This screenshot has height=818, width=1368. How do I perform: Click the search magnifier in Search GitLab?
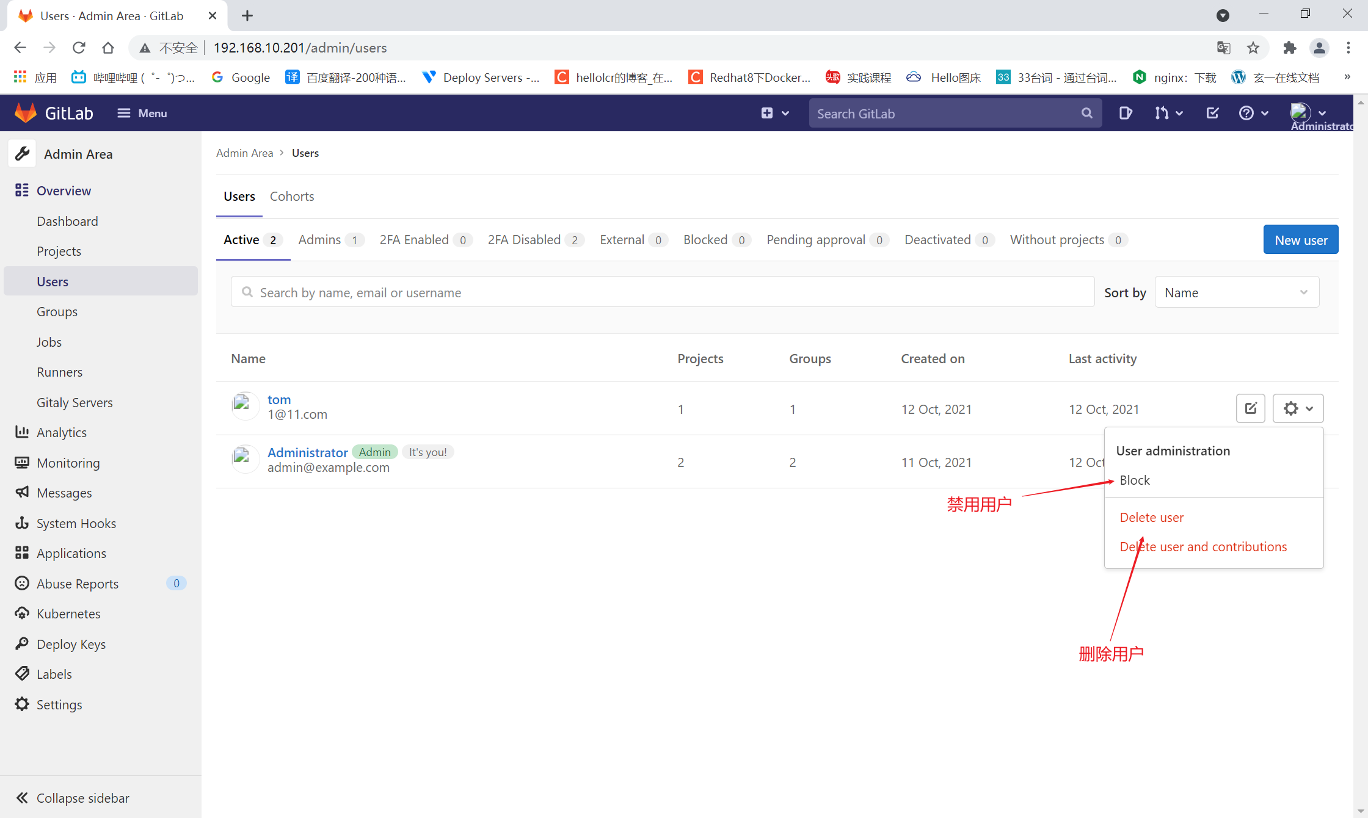point(1086,113)
